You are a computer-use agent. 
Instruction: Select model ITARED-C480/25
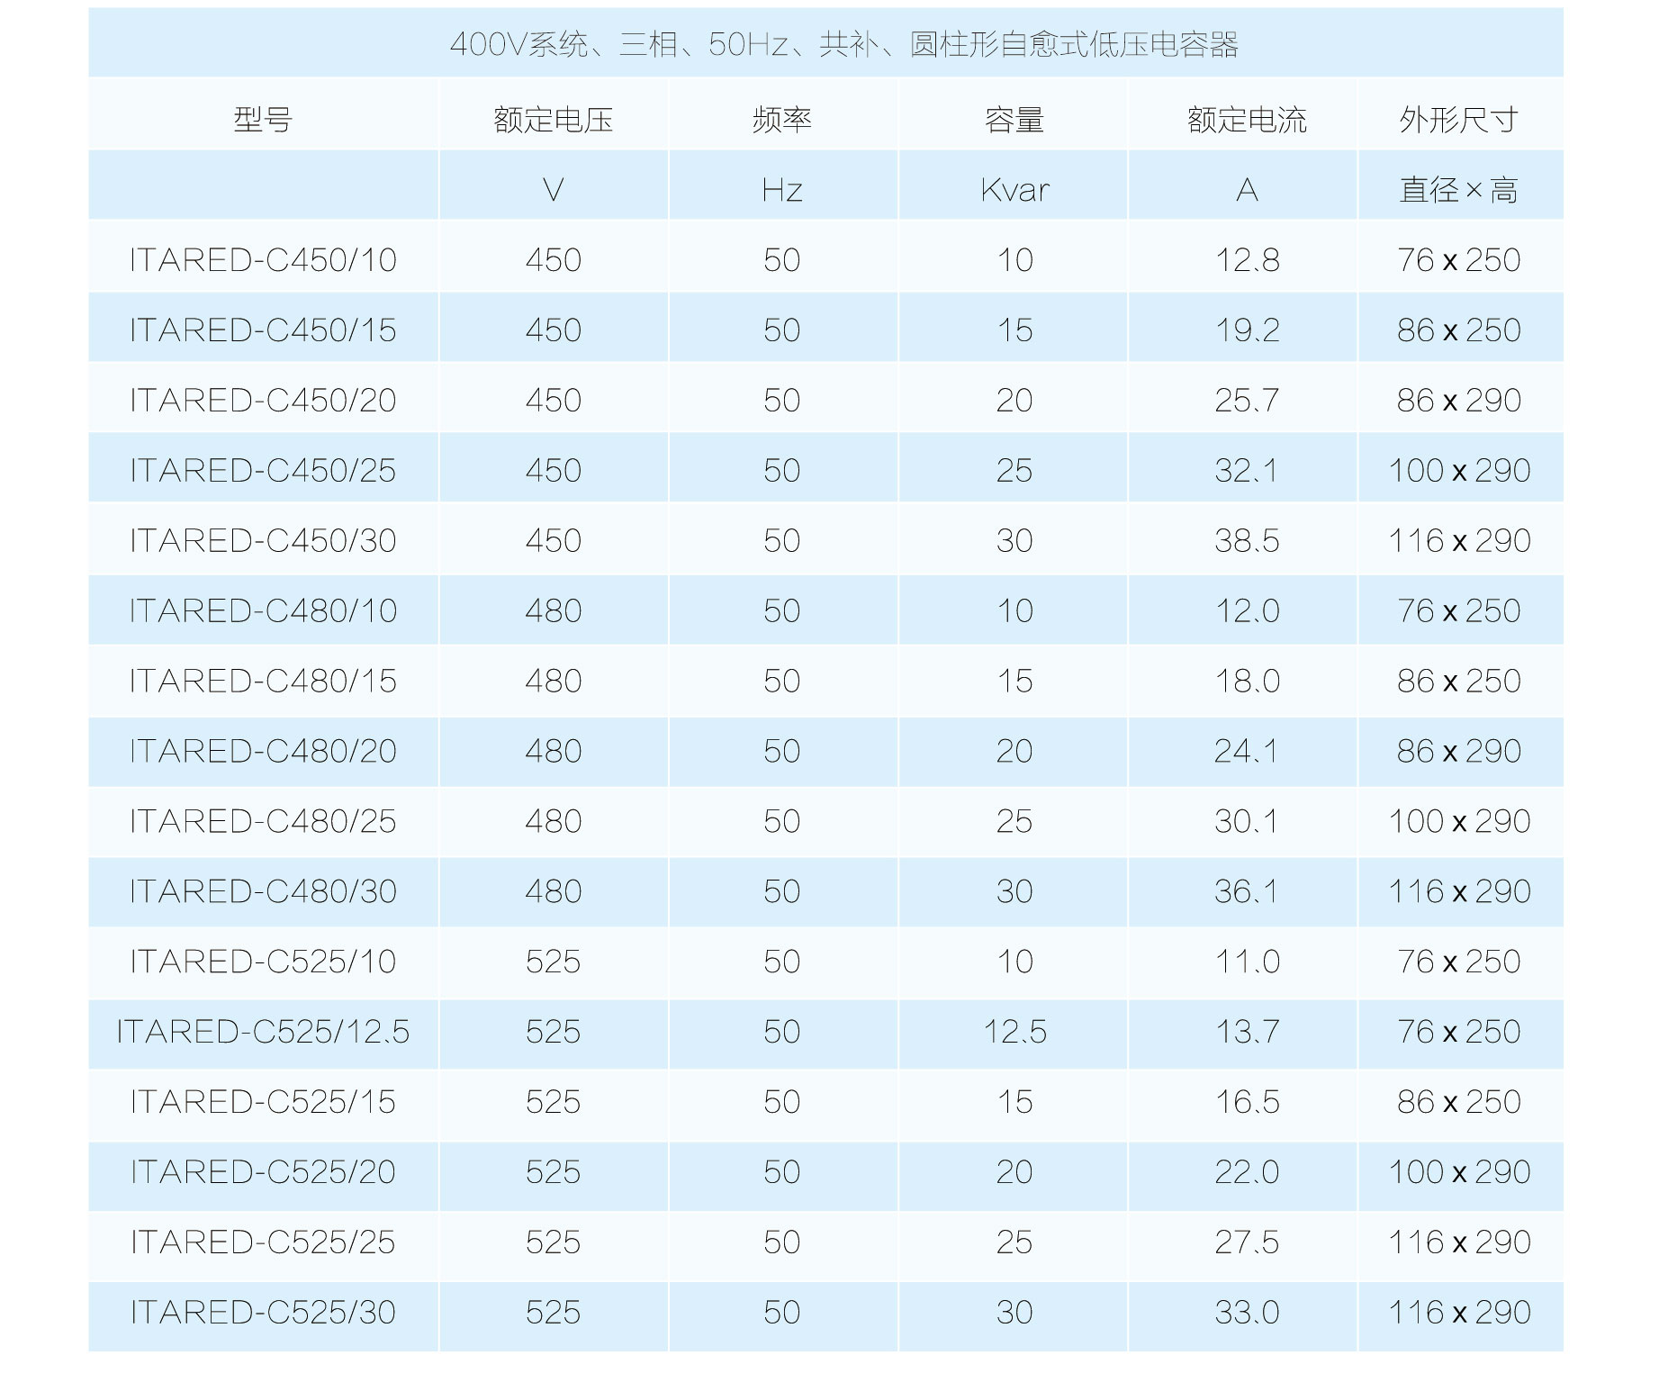coord(263,822)
